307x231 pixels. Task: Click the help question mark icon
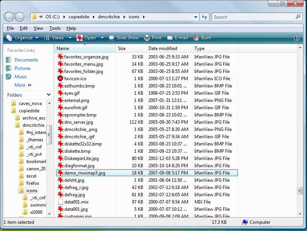tap(296, 38)
